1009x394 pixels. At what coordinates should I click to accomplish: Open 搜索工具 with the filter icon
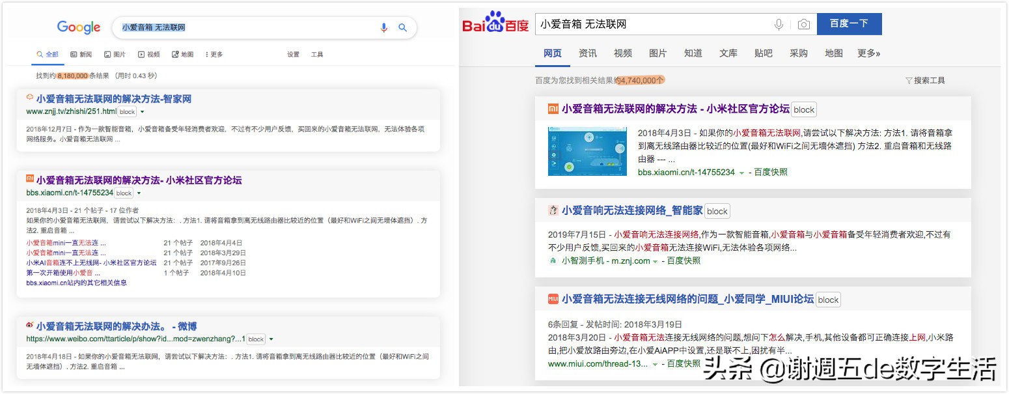926,79
